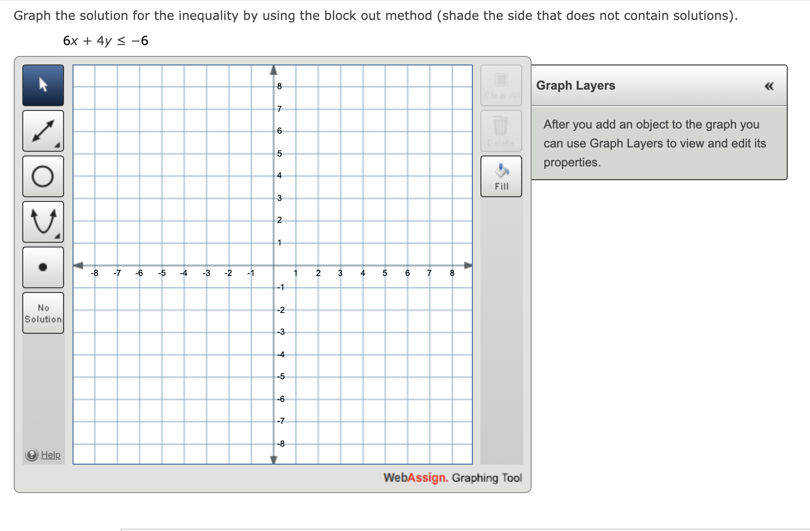810x531 pixels.
Task: Click the y-axis label -6
Action: coord(281,399)
